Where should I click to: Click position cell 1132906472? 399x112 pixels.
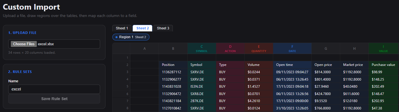pyautogui.click(x=173, y=94)
